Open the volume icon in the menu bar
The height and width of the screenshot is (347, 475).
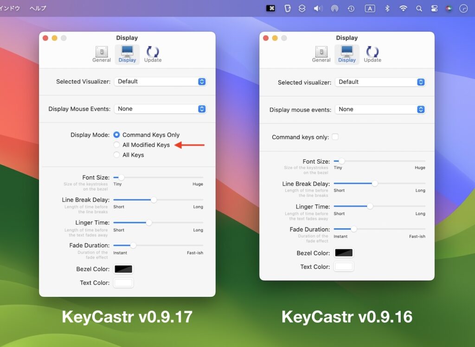pyautogui.click(x=318, y=8)
